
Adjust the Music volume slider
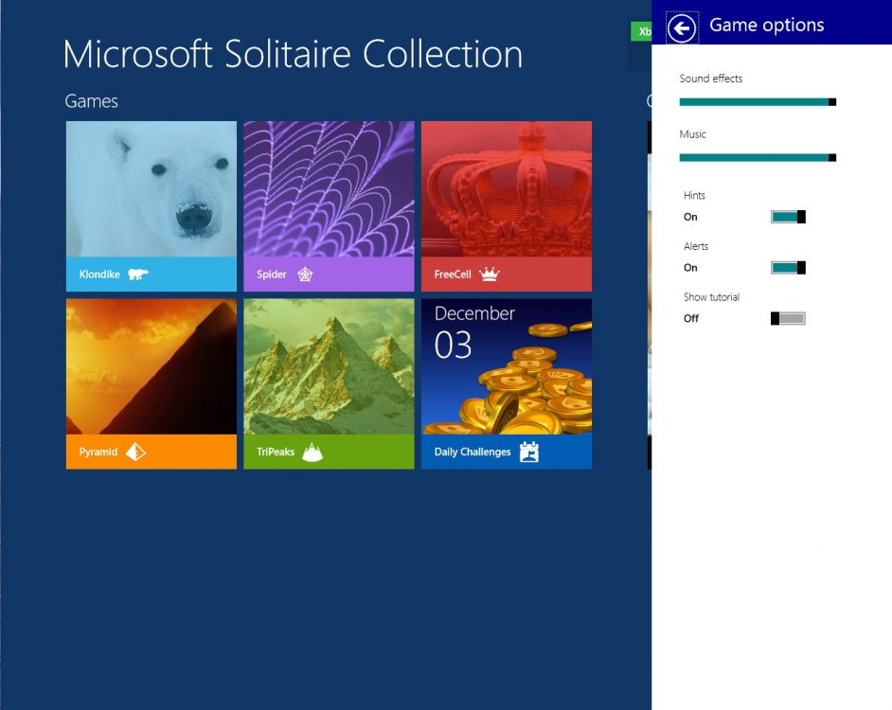[x=758, y=157]
